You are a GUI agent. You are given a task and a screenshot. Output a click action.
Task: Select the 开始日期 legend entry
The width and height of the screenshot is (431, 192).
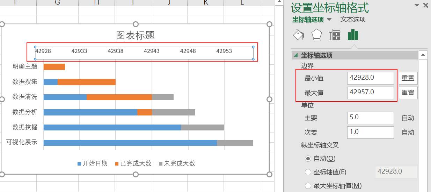point(93,163)
